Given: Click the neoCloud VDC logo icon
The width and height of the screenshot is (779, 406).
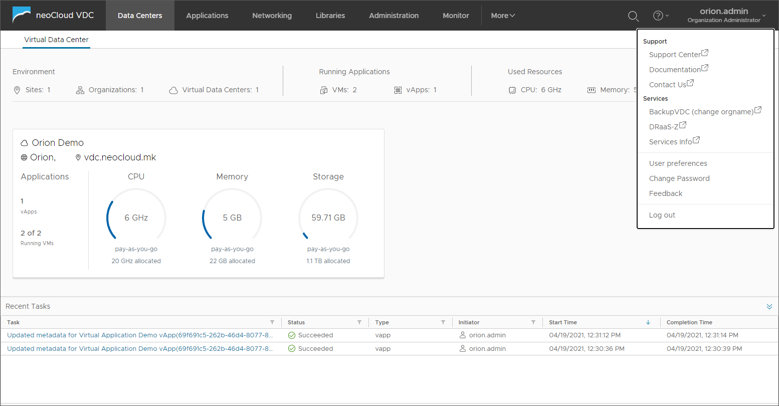Looking at the screenshot, I should point(21,16).
